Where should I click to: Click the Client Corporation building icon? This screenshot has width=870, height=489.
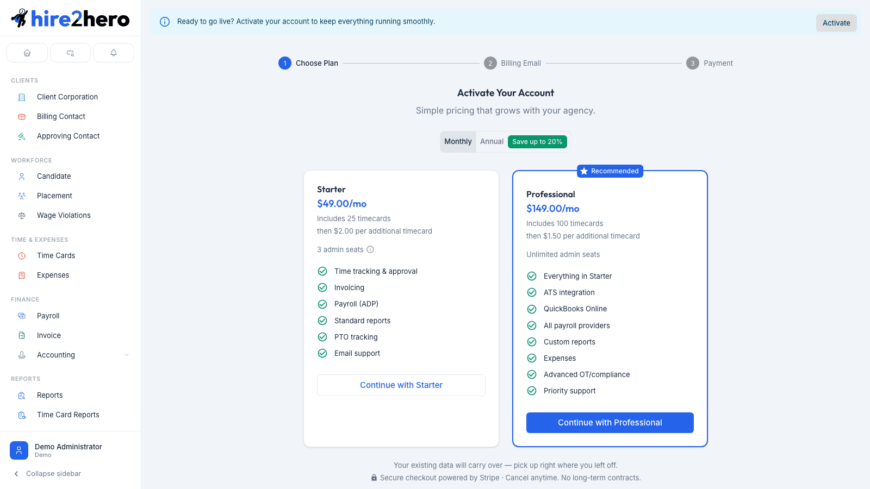pos(22,97)
